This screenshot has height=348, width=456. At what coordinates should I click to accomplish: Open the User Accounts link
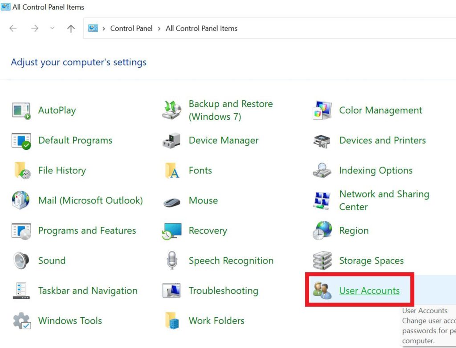click(x=369, y=291)
